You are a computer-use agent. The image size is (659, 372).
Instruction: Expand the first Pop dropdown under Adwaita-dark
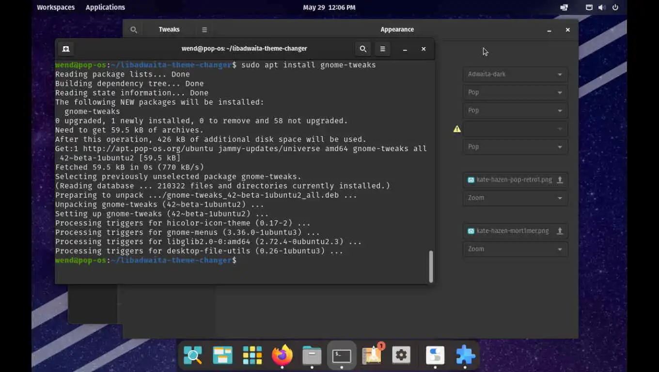coord(515,92)
